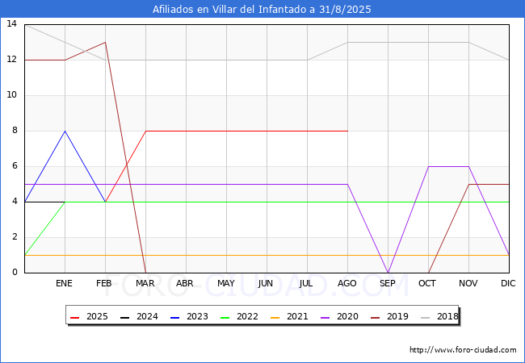Click the red 2025 line end at AGO
The height and width of the screenshot is (363, 525).
(347, 131)
